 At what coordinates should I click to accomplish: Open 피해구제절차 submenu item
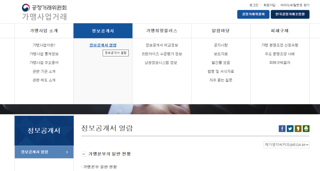click(280, 62)
